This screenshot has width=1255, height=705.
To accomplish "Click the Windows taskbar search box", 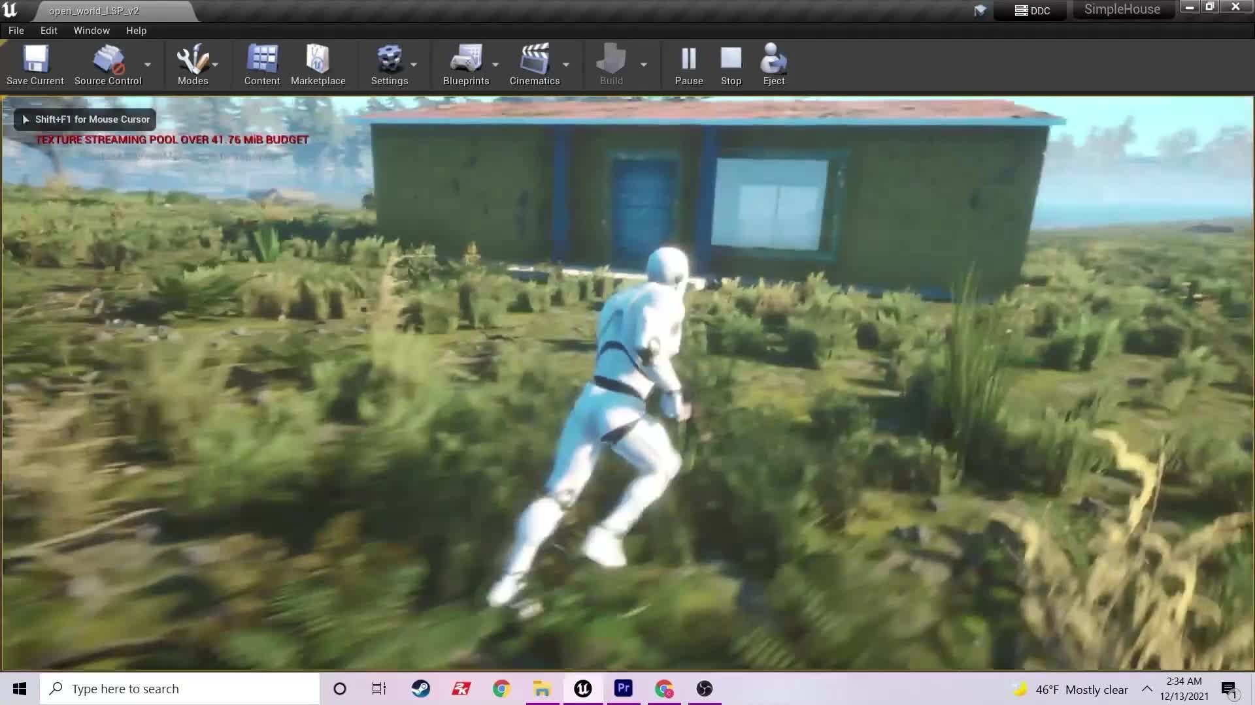I will click(180, 689).
